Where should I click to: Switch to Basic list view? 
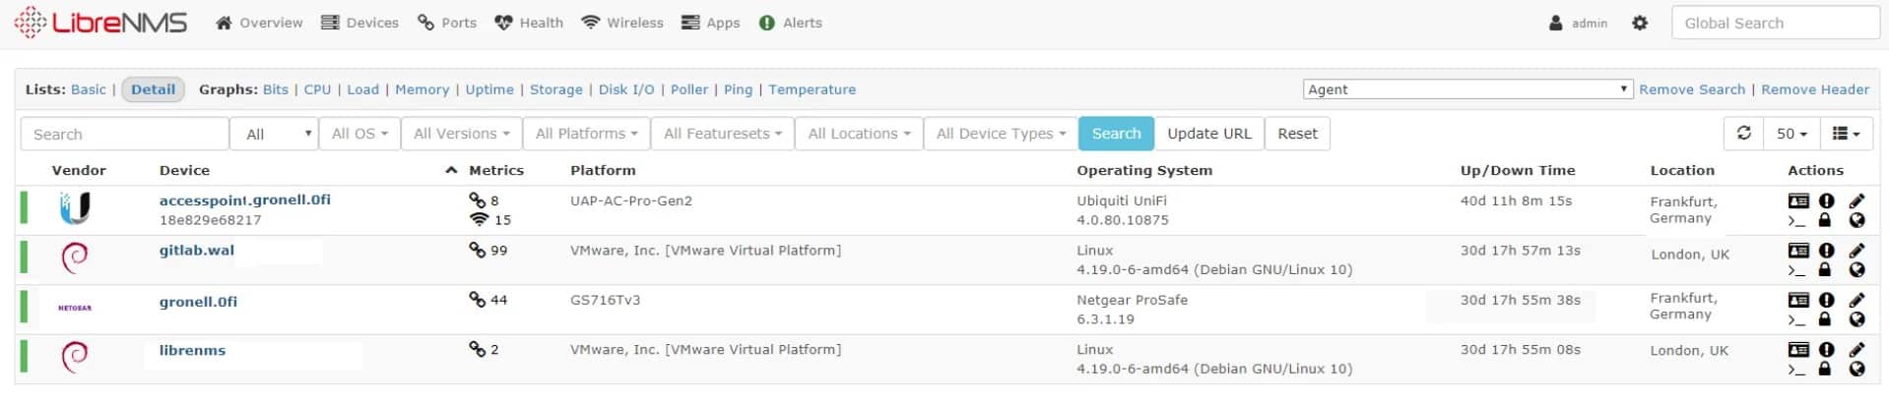pos(88,89)
